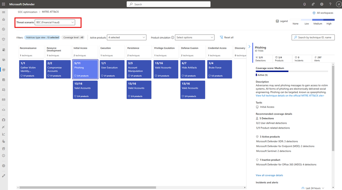Viewport: 342px width, 190px height.
Task: Click the flask icon beside 5 Detections
Action: [x=257, y=118]
